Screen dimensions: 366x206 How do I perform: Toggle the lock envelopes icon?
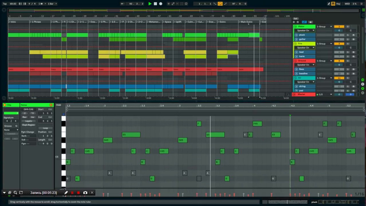pyautogui.click(x=311, y=22)
